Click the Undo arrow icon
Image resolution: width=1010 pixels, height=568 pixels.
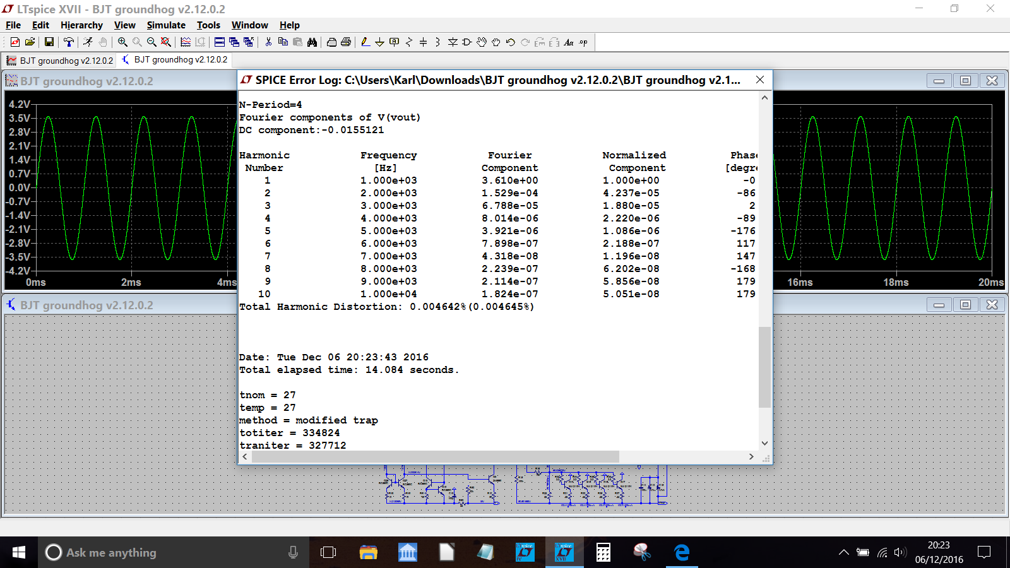pos(511,42)
